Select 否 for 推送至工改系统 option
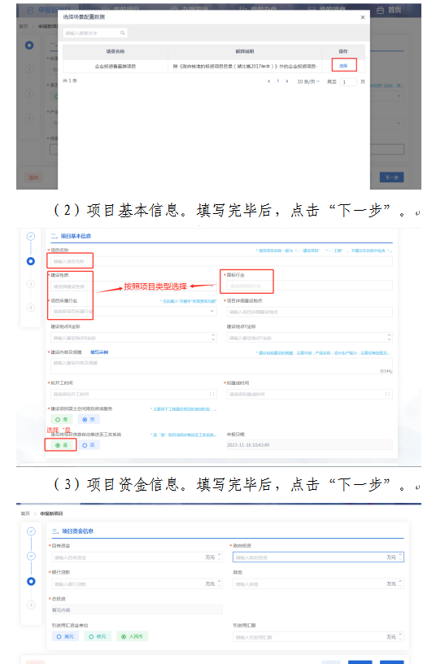This screenshot has width=423, height=664. click(x=89, y=445)
